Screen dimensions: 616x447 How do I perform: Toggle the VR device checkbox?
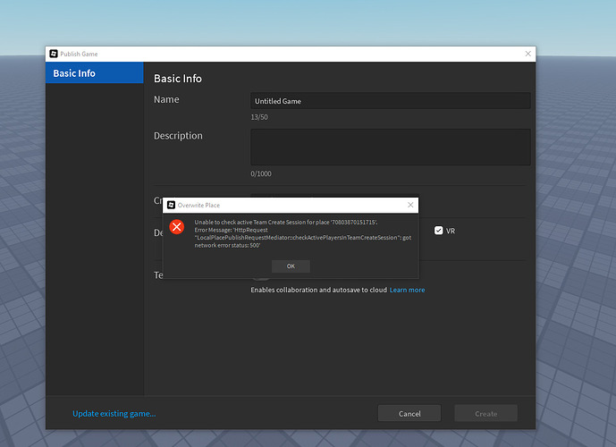click(438, 231)
